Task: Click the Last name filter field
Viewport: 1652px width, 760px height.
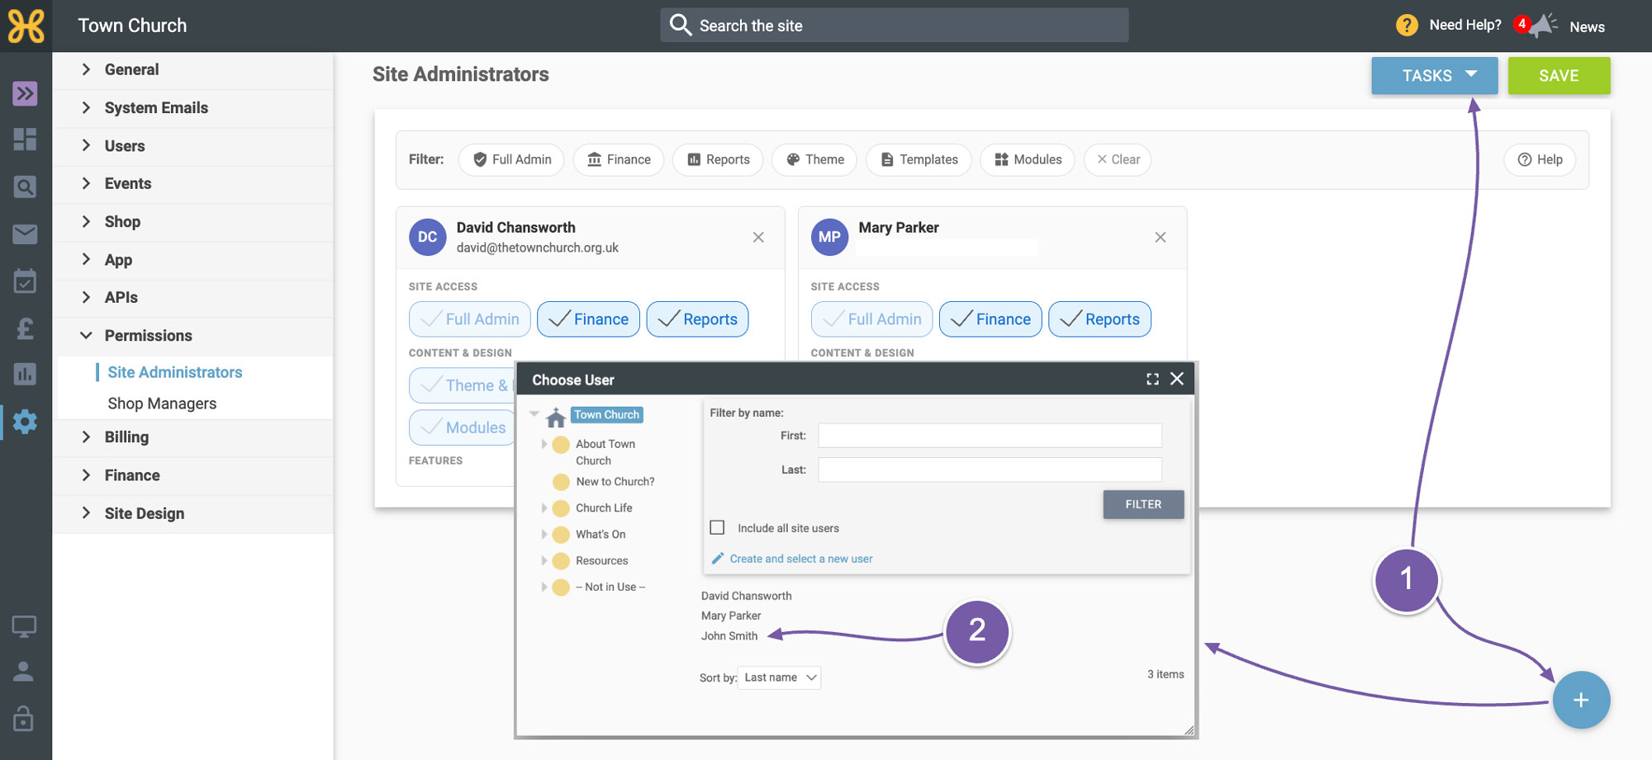Action: coord(990,470)
